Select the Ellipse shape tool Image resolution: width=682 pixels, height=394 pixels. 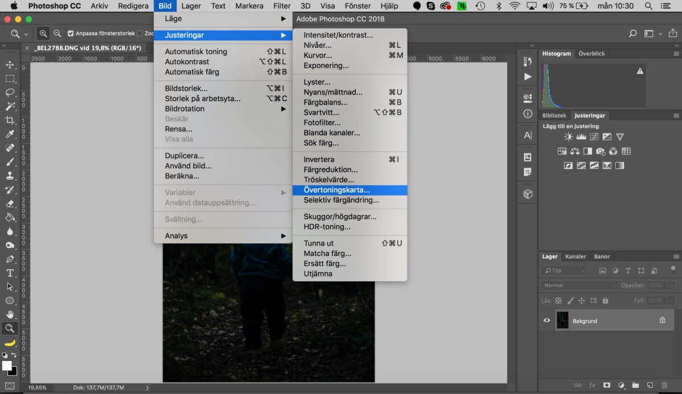point(10,300)
